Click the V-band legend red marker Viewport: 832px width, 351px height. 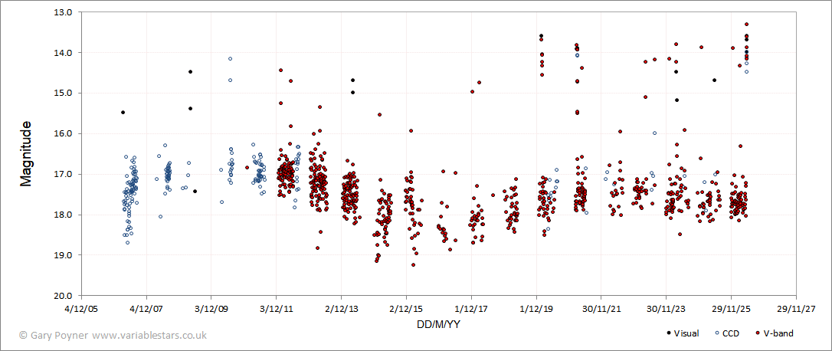(x=757, y=333)
